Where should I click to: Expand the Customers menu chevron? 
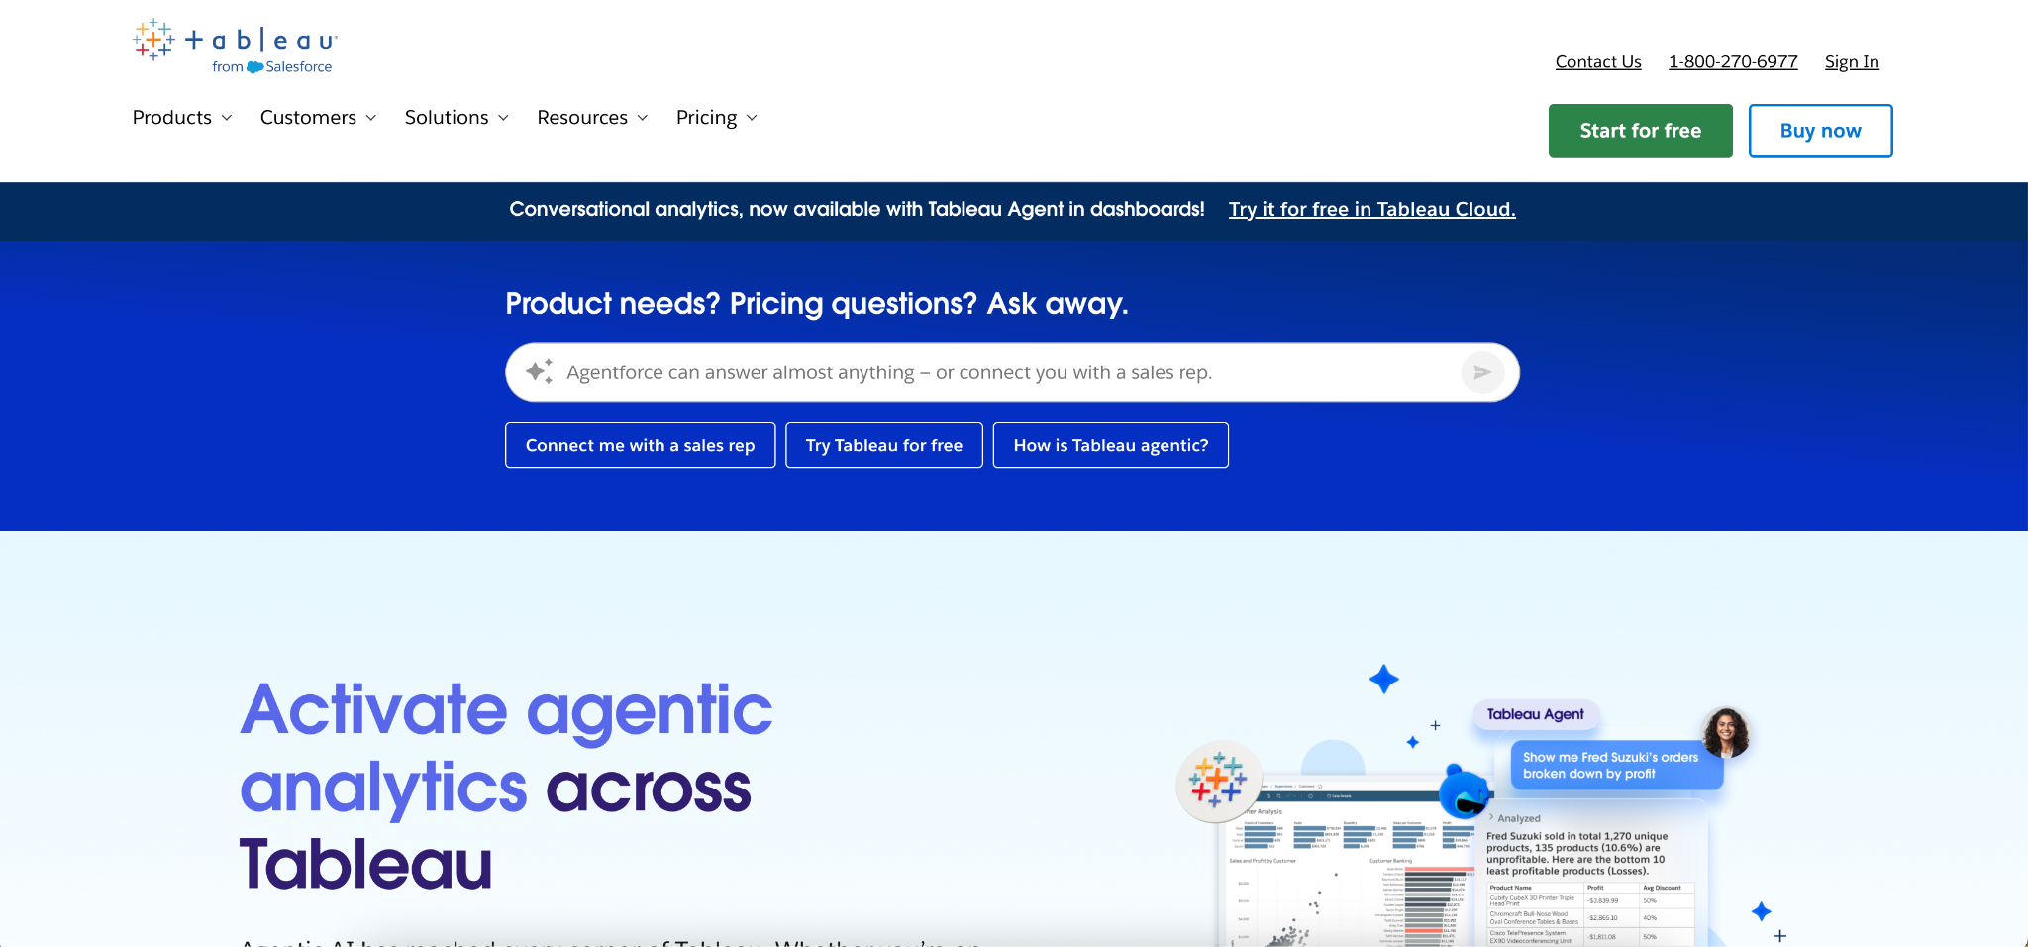pos(371,118)
